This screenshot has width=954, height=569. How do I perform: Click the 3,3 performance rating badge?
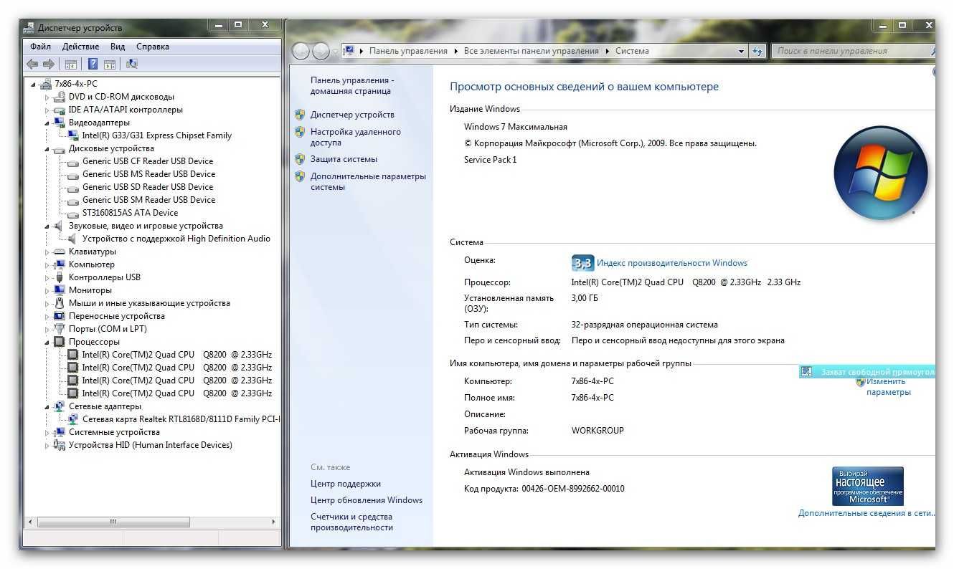click(x=582, y=263)
